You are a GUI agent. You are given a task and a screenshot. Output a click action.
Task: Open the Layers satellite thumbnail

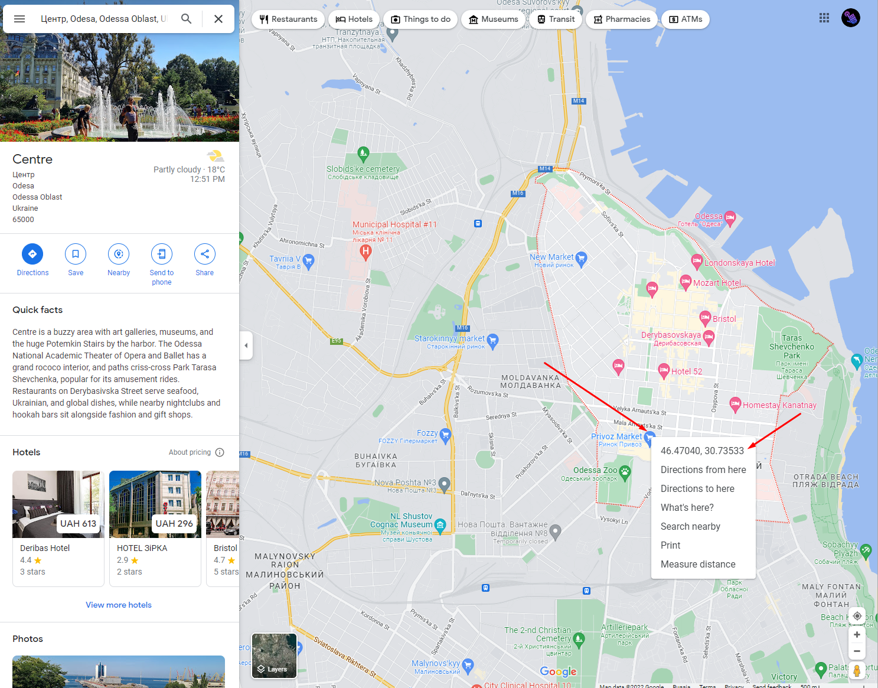[x=274, y=656]
